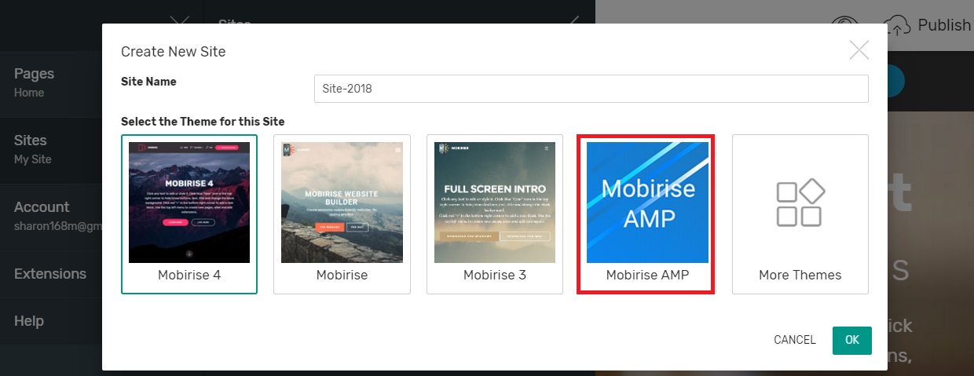
Task: Click the 'More Themes' label
Action: (800, 275)
